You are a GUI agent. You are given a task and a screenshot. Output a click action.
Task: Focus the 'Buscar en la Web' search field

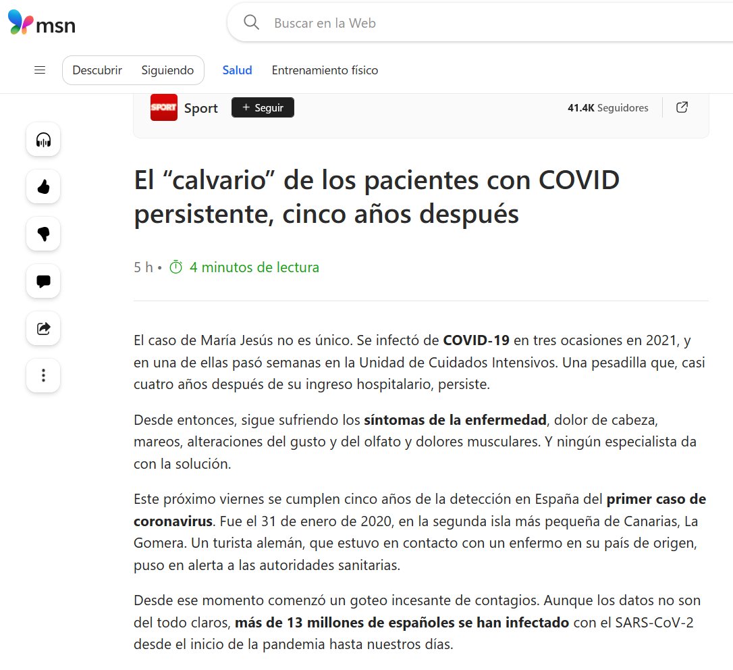[472, 23]
